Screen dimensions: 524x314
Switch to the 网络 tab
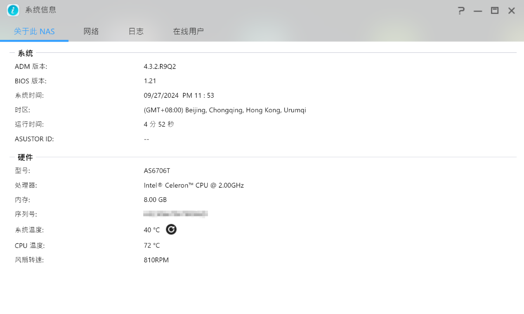[x=91, y=31]
